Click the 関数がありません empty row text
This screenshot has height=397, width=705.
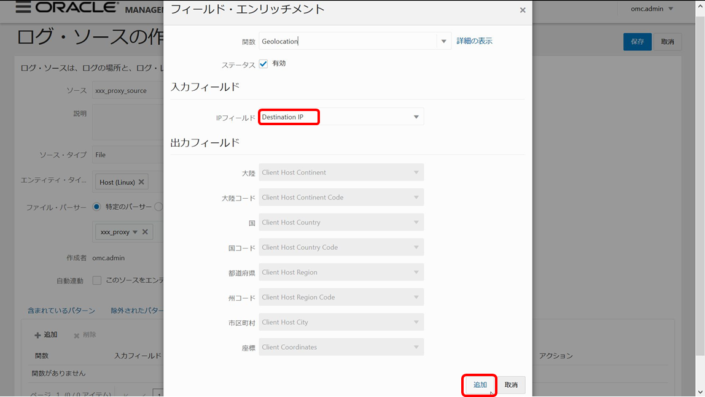pyautogui.click(x=58, y=373)
